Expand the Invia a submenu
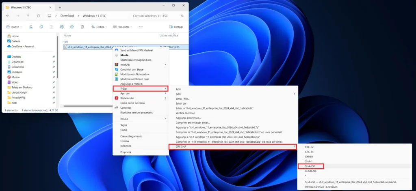The image size is (416, 191). 165,119
